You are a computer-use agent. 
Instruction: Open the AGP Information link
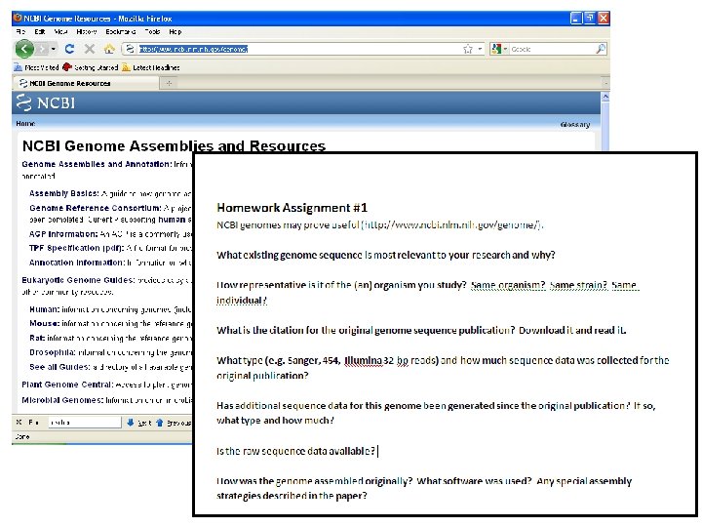(x=63, y=234)
